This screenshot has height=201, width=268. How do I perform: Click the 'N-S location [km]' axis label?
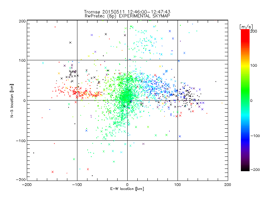[12, 101]
